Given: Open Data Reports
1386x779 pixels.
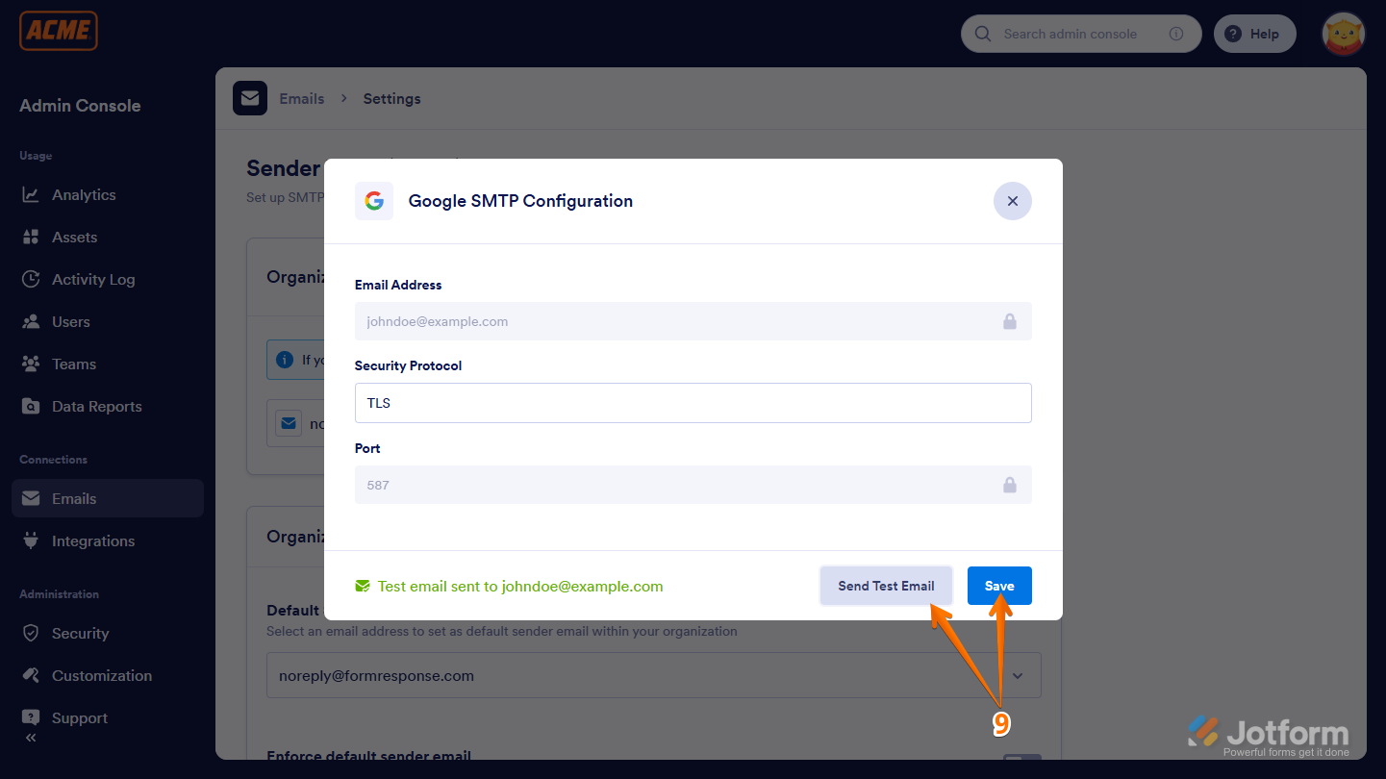Looking at the screenshot, I should coord(32,406).
